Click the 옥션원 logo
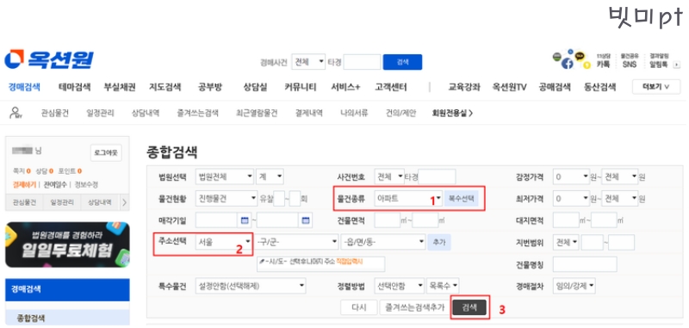 point(49,59)
